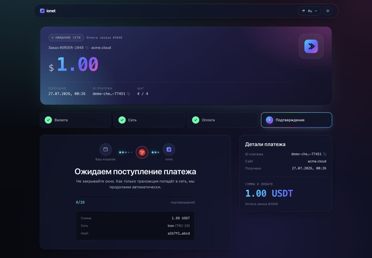Image resolution: width=372 pixels, height=258 pixels.
Task: Click the wallet icon above Ваш кошелёк
Action: 106,149
